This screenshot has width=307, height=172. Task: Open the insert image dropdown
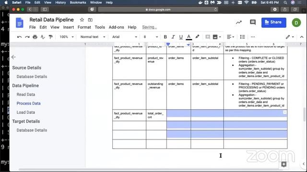tap(217, 37)
